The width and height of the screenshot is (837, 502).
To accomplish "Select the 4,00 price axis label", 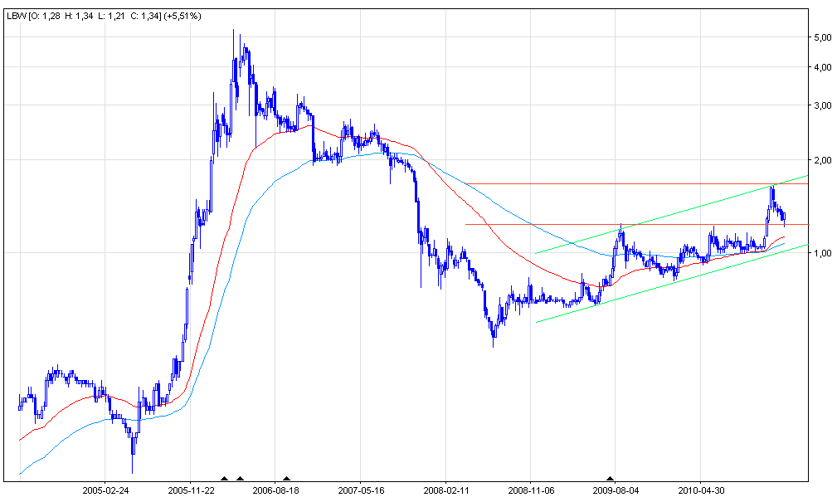I will (x=823, y=68).
